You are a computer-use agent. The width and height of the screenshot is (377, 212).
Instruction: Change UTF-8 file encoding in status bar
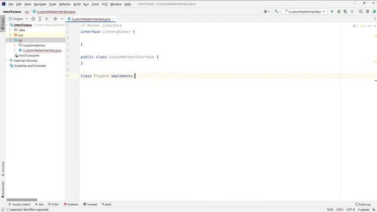(x=350, y=210)
